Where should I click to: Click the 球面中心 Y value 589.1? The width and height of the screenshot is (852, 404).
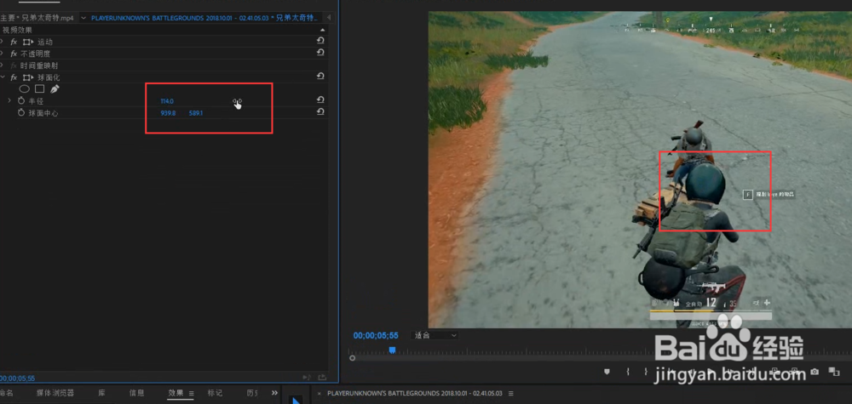[196, 113]
